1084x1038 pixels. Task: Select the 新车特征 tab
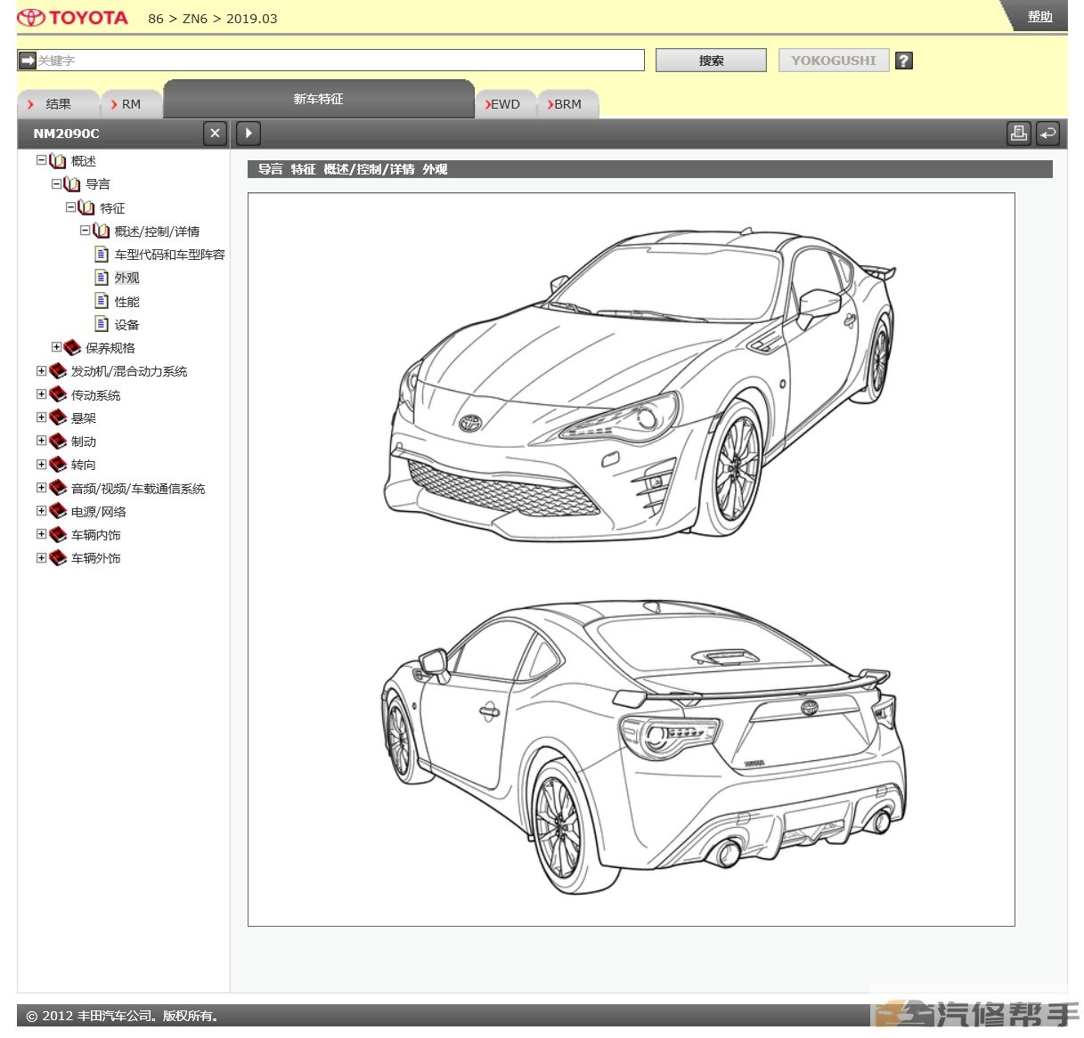pyautogui.click(x=318, y=99)
